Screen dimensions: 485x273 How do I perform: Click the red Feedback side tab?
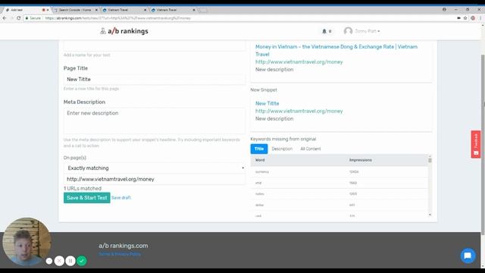476,144
